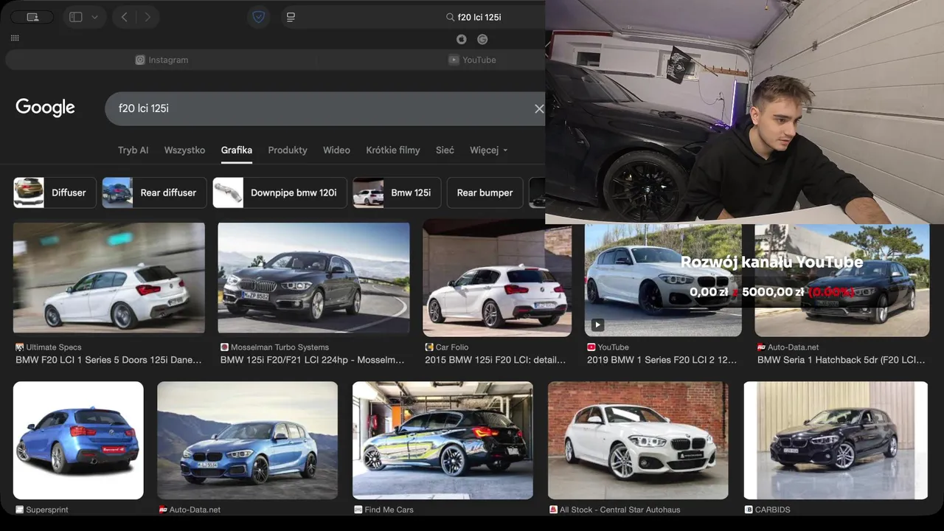This screenshot has height=531, width=944.
Task: Select the Rear bumper filter chip
Action: tap(485, 192)
